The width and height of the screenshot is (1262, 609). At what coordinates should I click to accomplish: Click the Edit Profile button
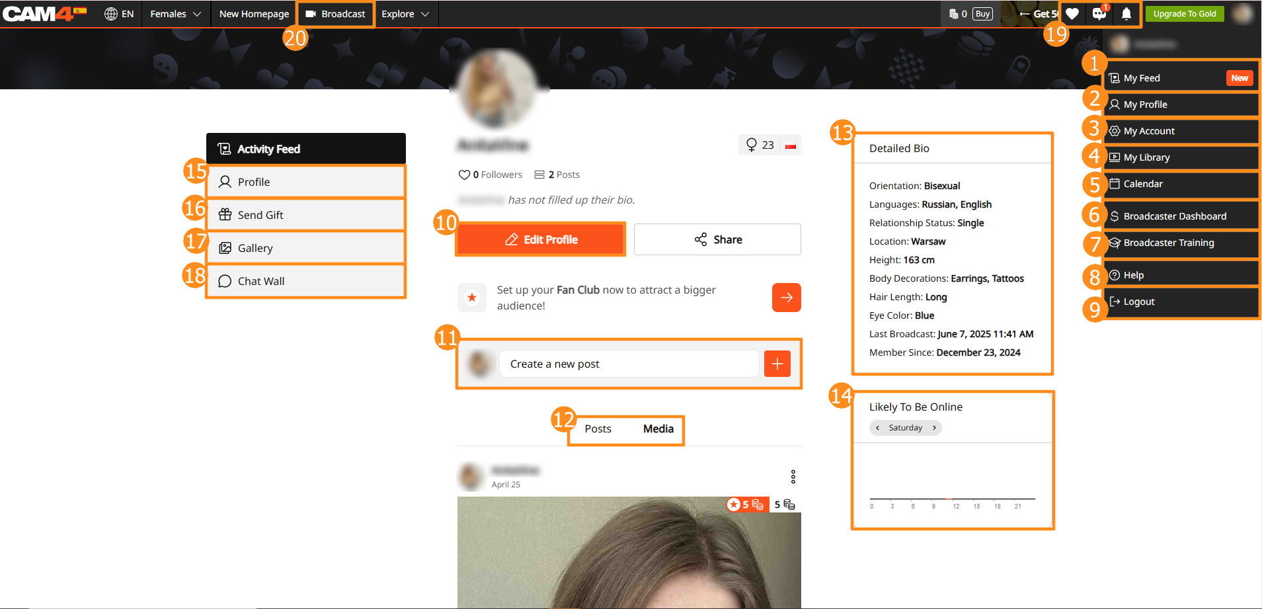coord(541,239)
